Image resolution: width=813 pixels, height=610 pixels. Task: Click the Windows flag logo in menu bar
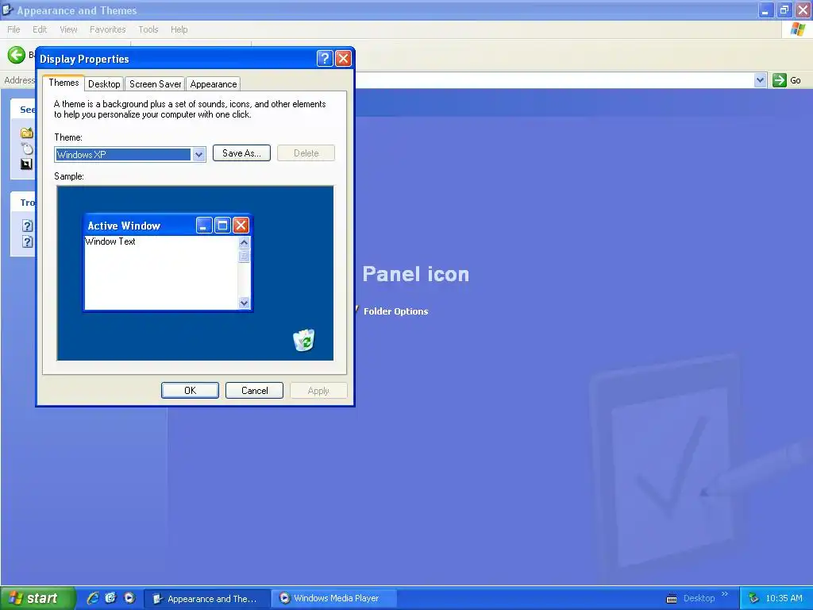tap(797, 29)
